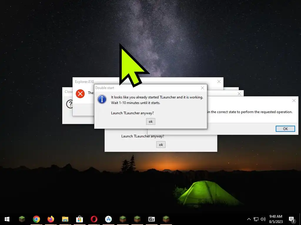
Task: Open the network status tray icon
Action: (256, 219)
